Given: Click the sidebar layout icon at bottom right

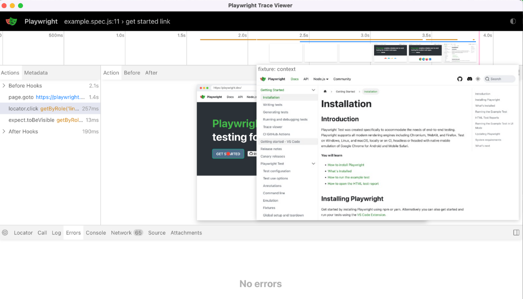Looking at the screenshot, I should pos(517,233).
